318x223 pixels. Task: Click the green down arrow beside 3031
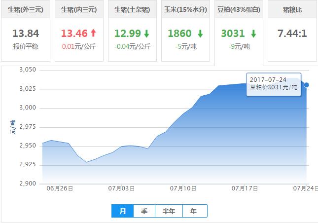[253, 34]
